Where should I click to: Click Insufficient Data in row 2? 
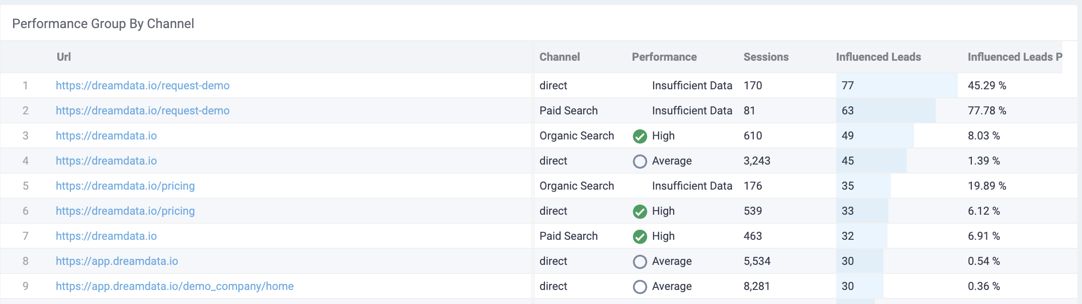pos(692,110)
